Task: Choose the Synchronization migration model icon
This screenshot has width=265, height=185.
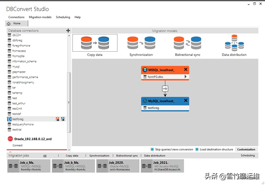Action: point(141,43)
